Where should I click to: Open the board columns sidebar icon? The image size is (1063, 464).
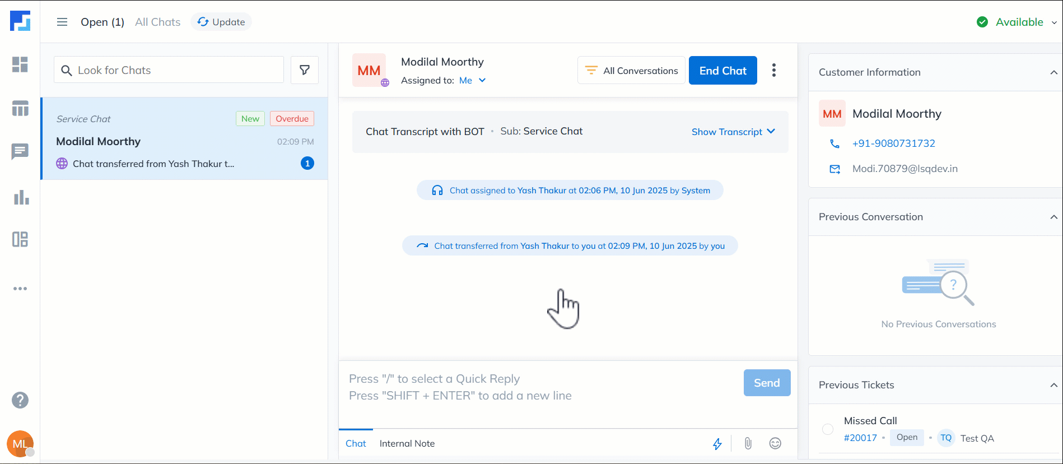pos(20,108)
